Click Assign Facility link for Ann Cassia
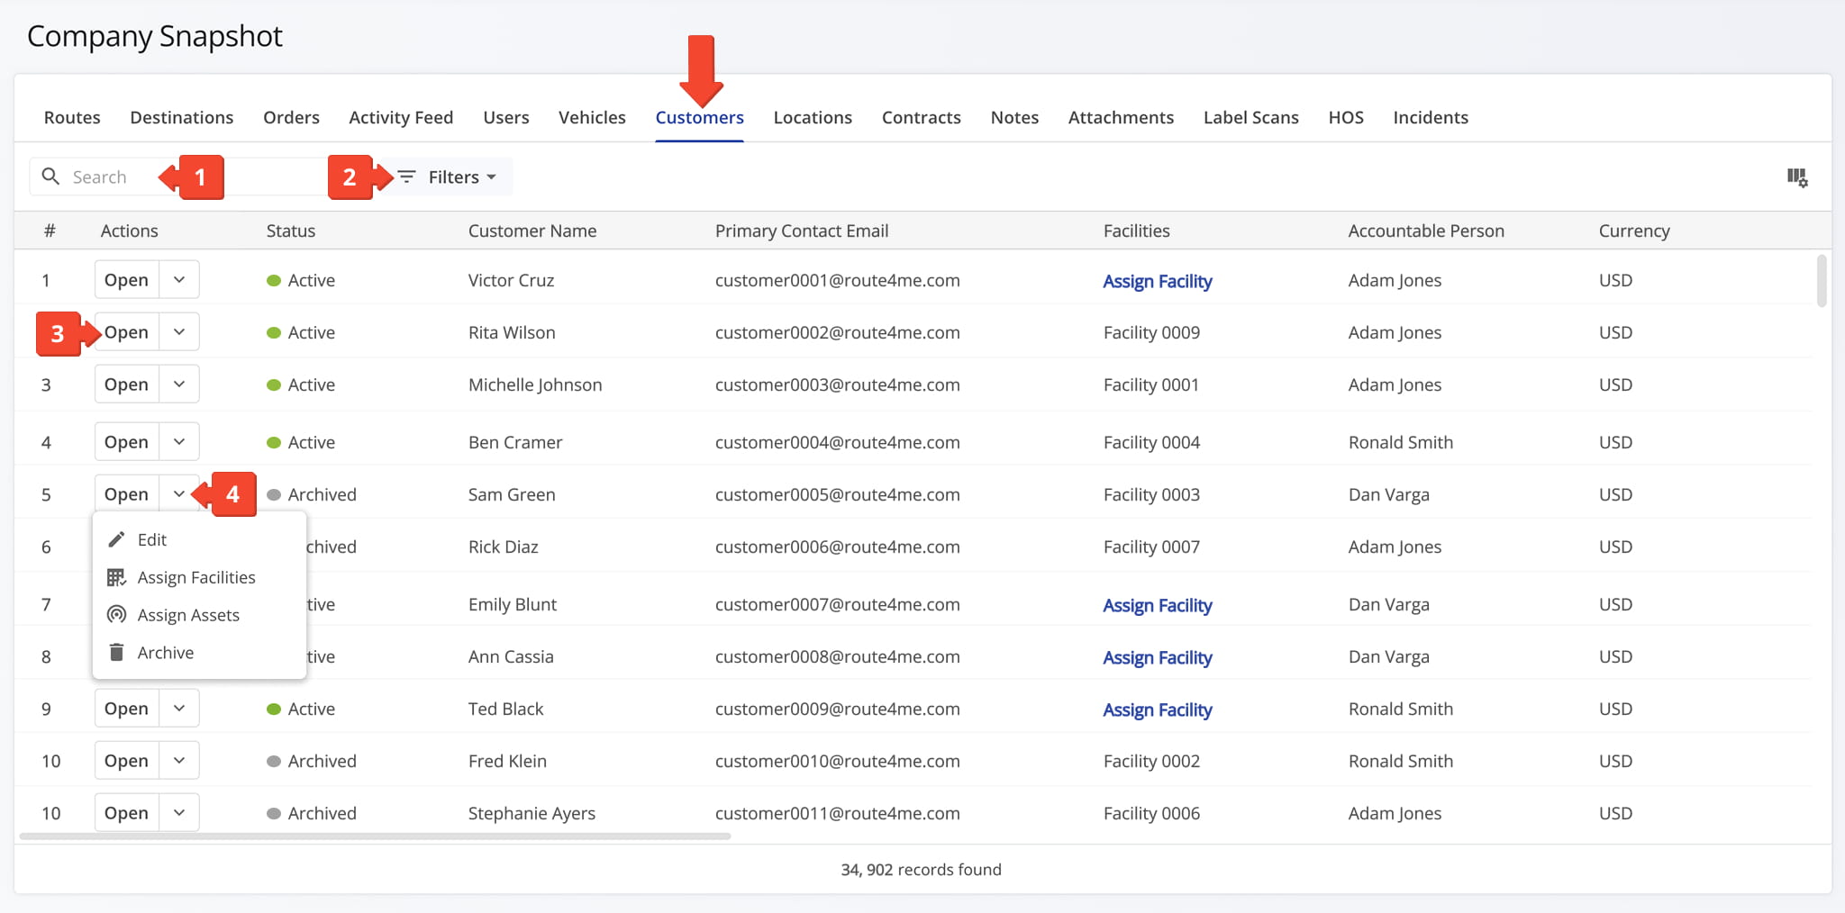1845x913 pixels. tap(1158, 657)
